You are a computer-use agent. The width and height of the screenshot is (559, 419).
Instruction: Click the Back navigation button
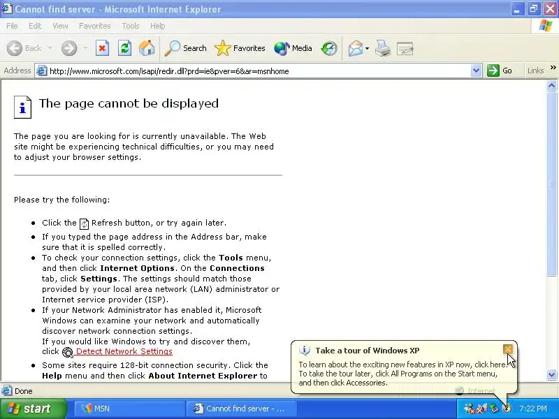24,48
